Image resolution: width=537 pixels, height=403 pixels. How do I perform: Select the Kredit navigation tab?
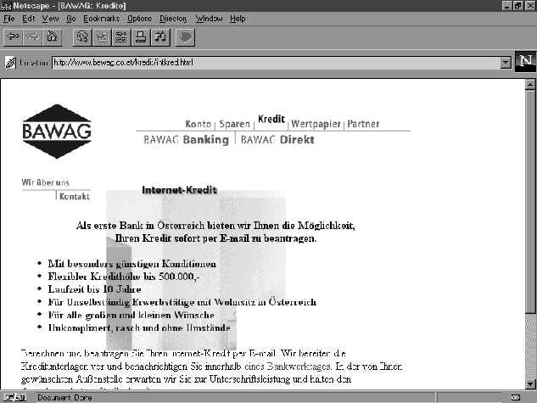click(271, 119)
